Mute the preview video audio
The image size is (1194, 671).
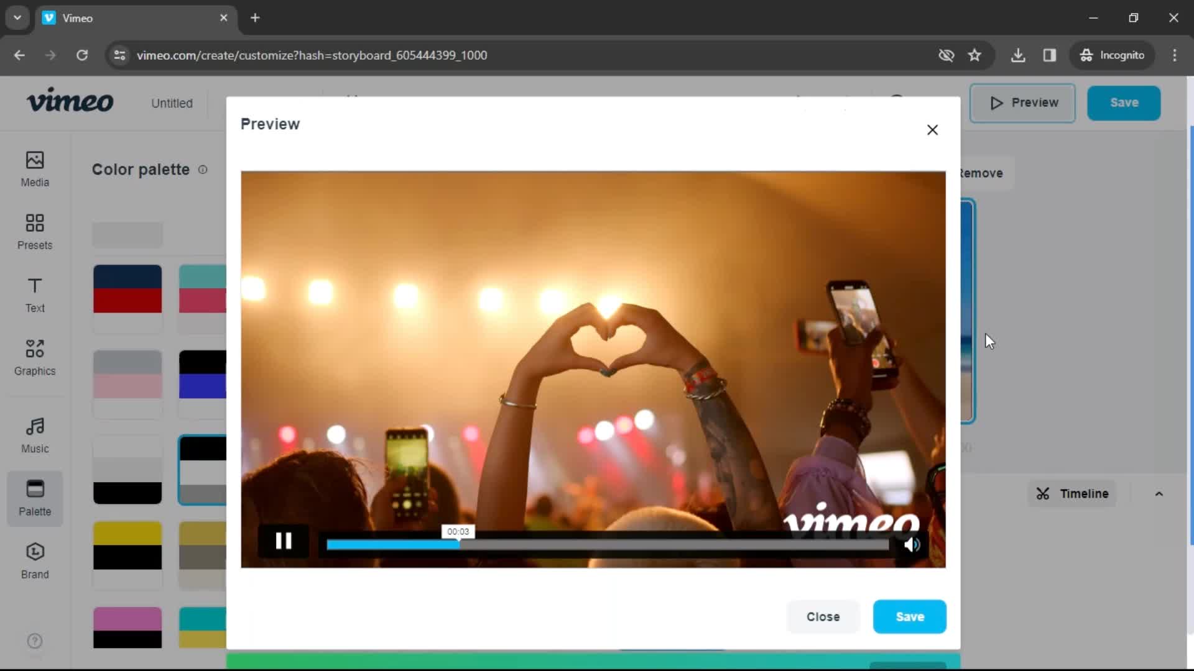pos(911,543)
